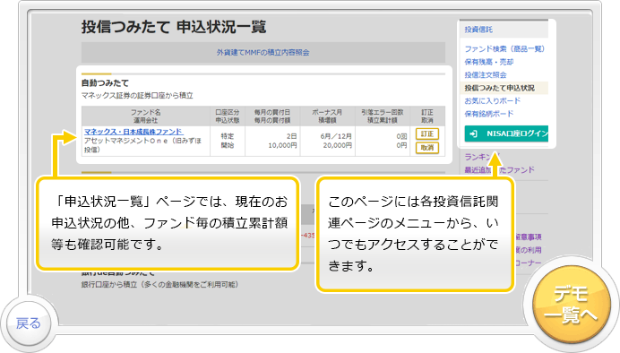The height and width of the screenshot is (353, 620).
Task: Open ファンド検索（商品一覧） menu link
Action: point(504,48)
